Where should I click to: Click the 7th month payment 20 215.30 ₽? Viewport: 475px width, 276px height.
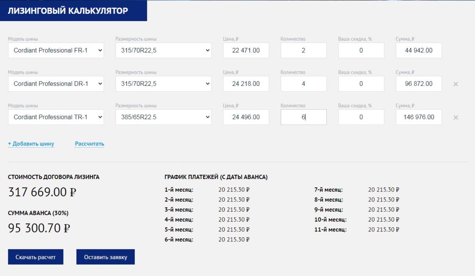(x=384, y=190)
